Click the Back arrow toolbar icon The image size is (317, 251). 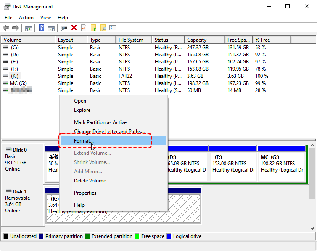[x=6, y=28]
